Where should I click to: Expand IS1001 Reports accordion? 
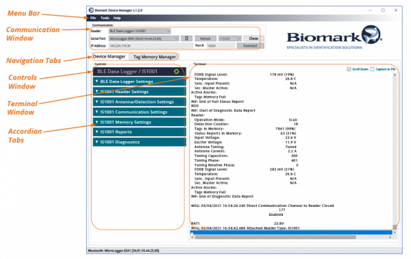(x=140, y=132)
